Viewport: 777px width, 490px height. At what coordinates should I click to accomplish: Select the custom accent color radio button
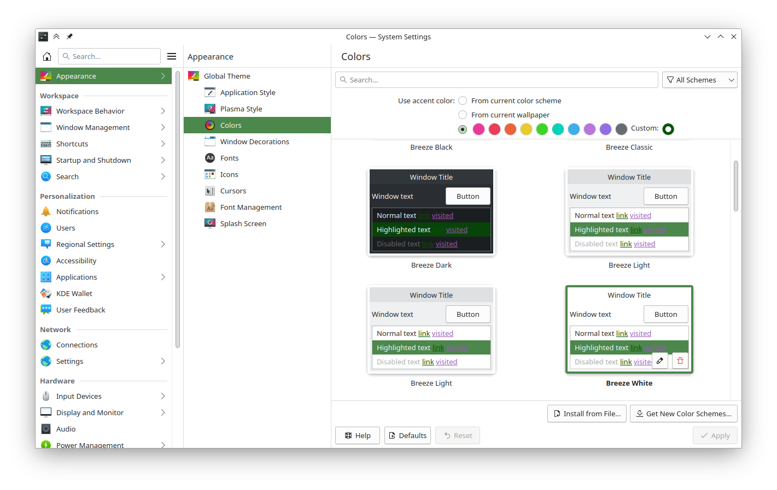click(463, 129)
